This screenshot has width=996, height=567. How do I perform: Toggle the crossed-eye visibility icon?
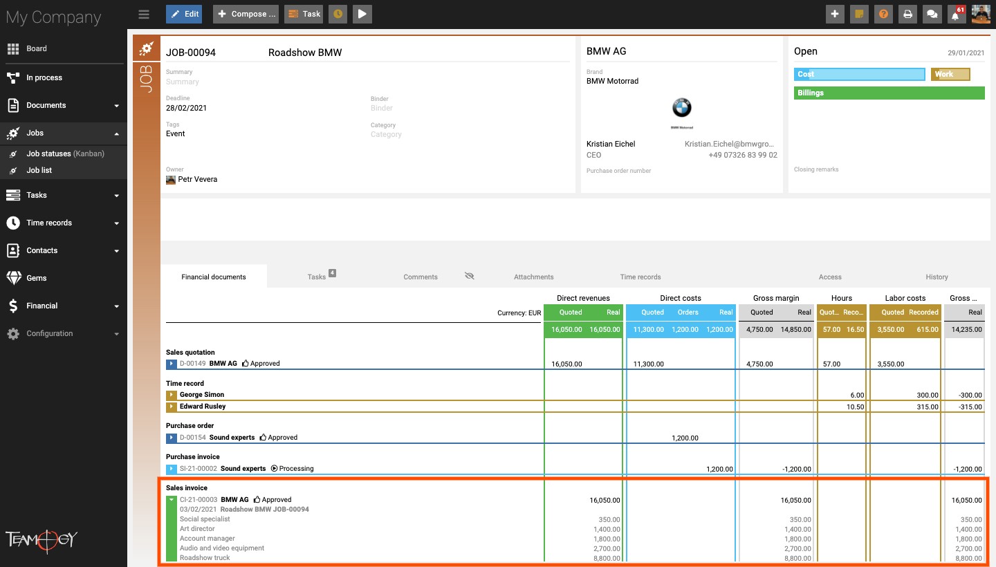point(470,276)
